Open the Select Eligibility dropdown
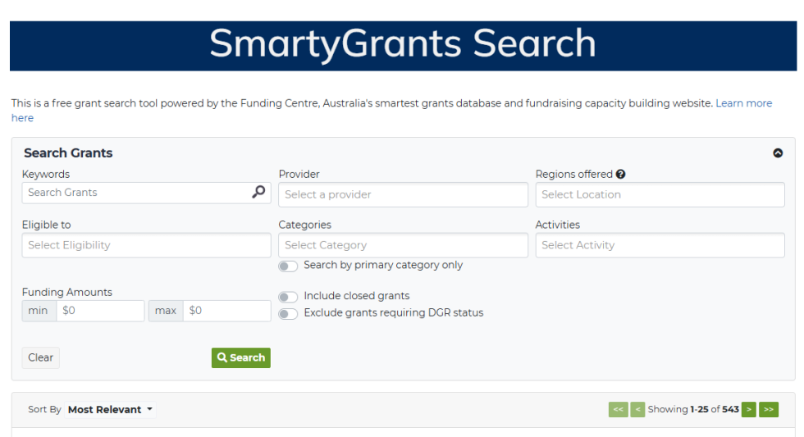 tap(146, 245)
